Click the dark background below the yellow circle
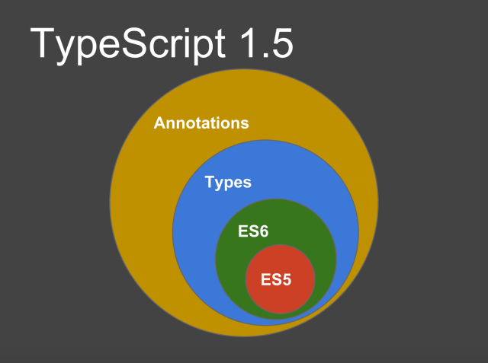This screenshot has height=363, width=488. 244,350
